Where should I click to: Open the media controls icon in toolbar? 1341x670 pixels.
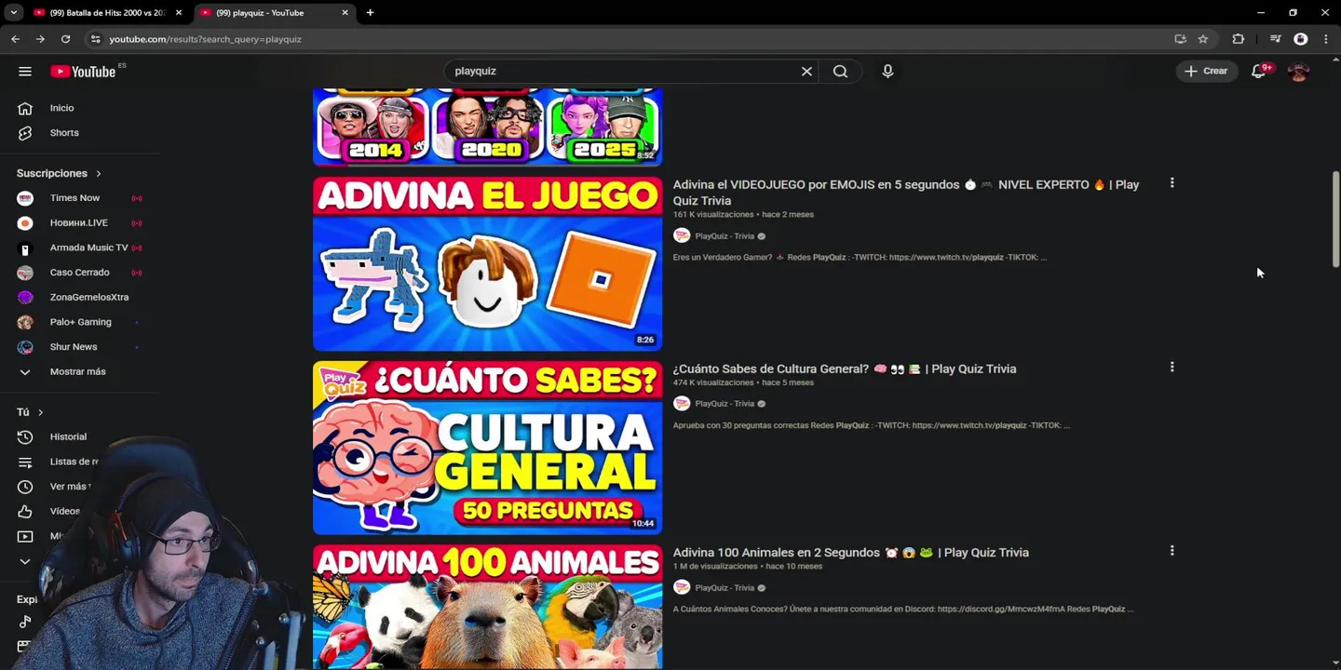1275,39
